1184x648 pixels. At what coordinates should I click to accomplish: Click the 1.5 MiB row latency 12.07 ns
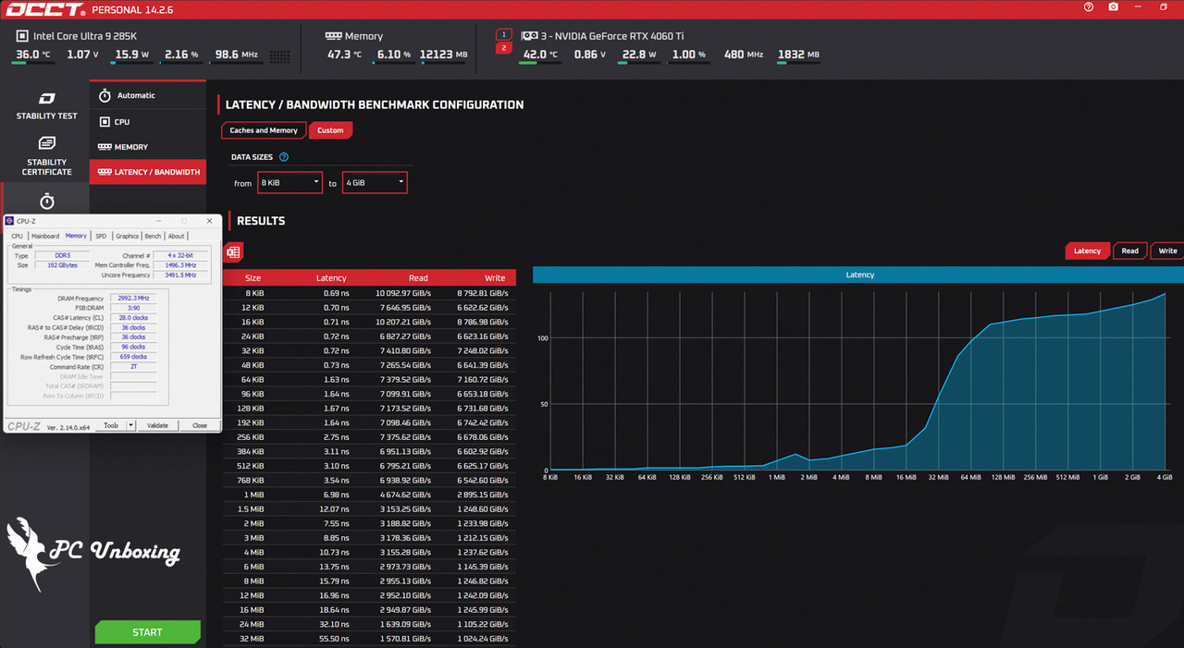tap(333, 509)
